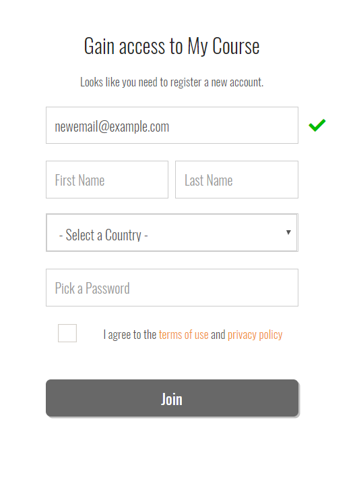Tick the terms agreement checkbox

(x=67, y=333)
